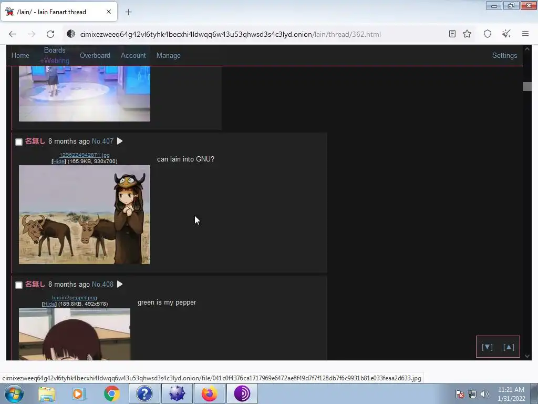Open the +Webring nav link
Viewport: 538px width, 404px height.
pyautogui.click(x=55, y=61)
